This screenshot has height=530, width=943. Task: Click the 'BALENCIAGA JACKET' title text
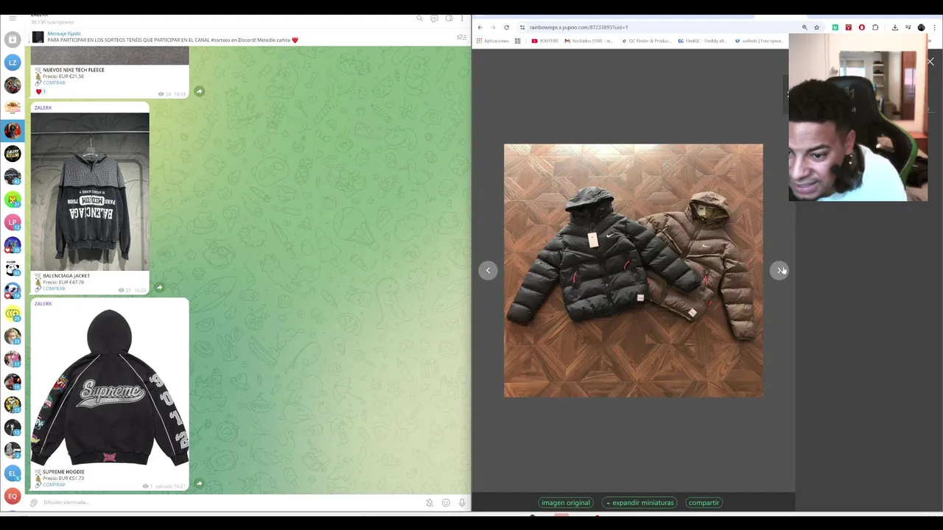coord(66,276)
